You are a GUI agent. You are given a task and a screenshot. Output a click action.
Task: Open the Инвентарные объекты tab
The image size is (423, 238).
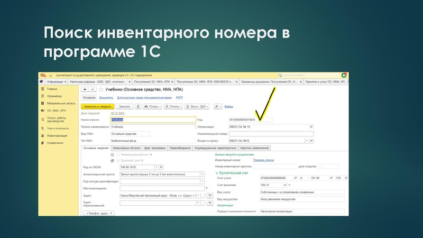click(126, 148)
